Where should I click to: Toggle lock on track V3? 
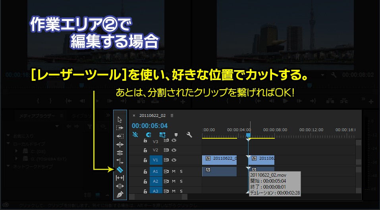pos(145,140)
